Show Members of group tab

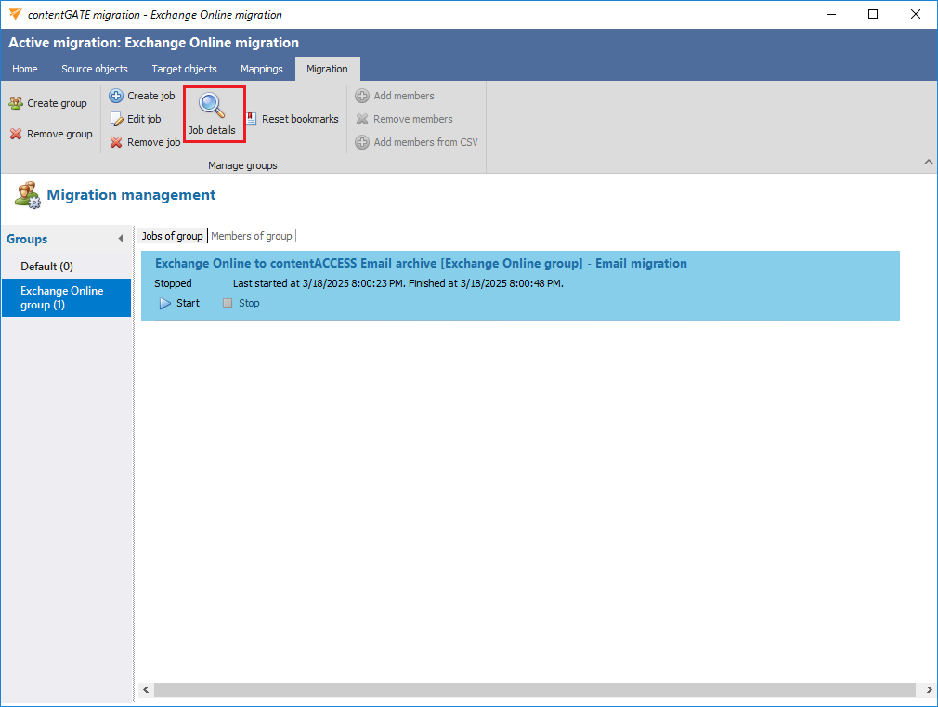point(252,236)
